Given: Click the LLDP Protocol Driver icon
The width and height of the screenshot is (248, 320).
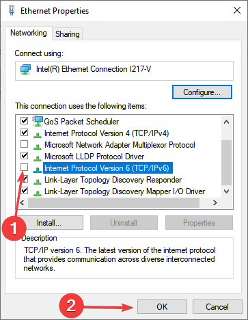Looking at the screenshot, I should 37,158.
